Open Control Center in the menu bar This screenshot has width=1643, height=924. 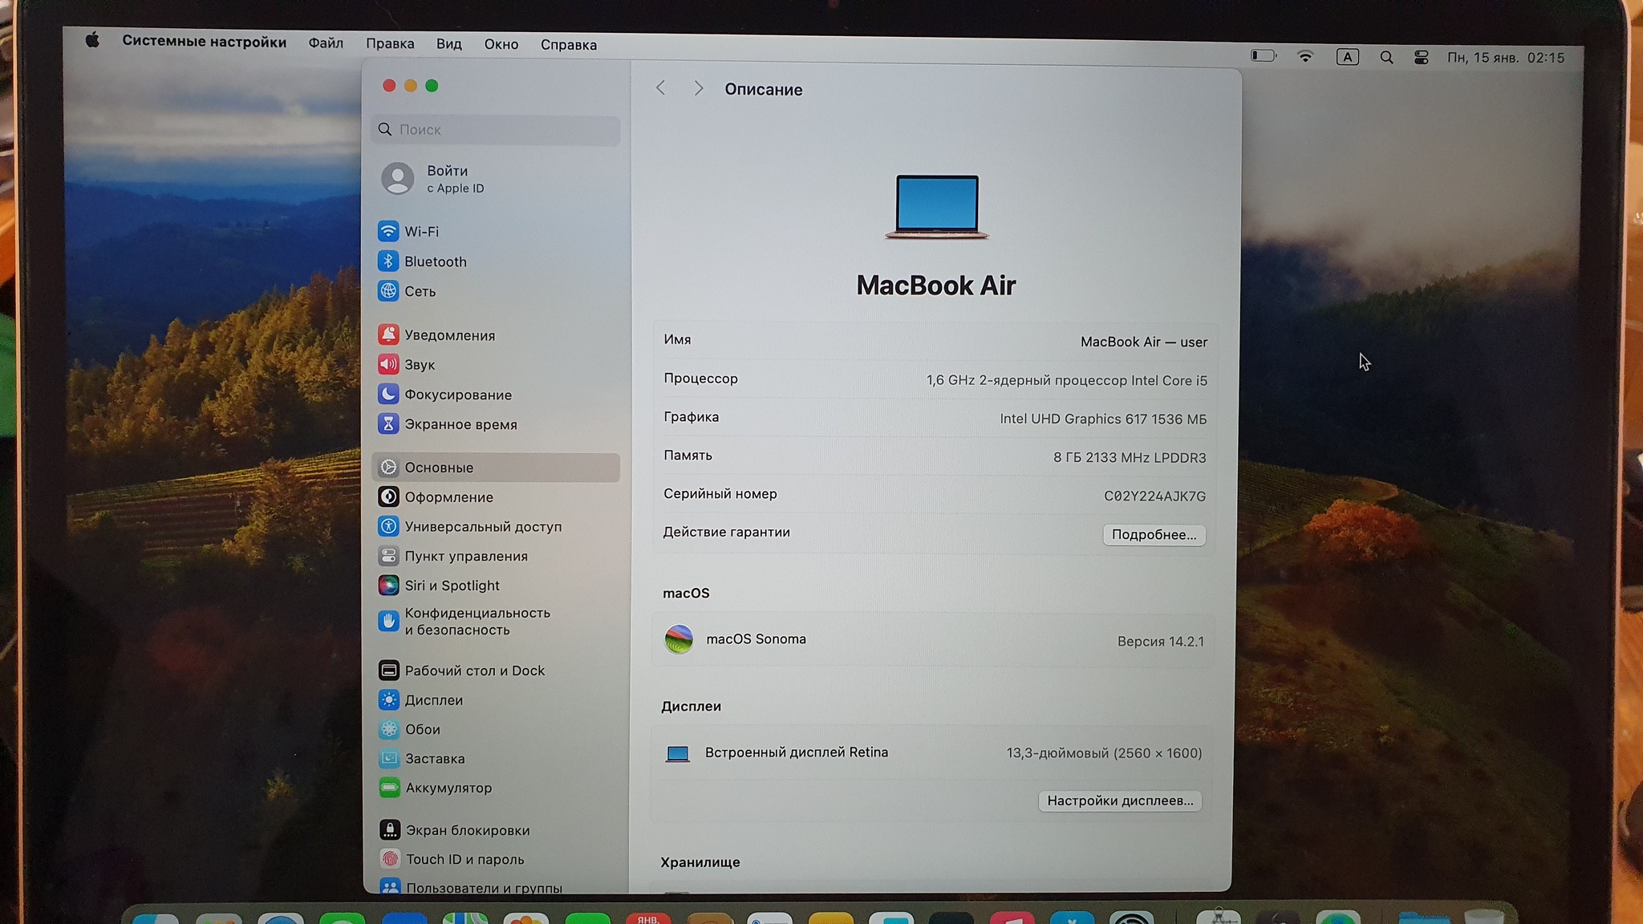coord(1421,58)
